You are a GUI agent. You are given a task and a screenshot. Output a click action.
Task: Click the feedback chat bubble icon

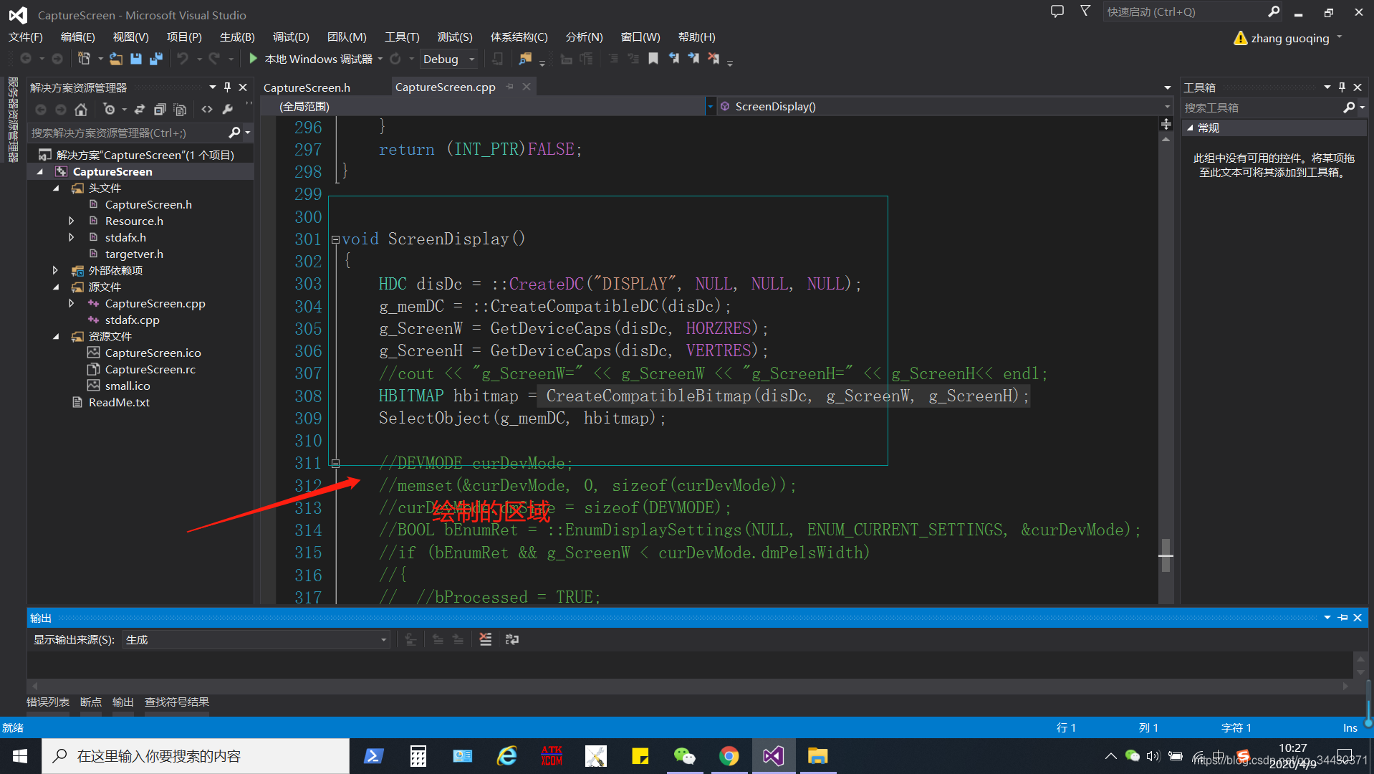pyautogui.click(x=1057, y=11)
